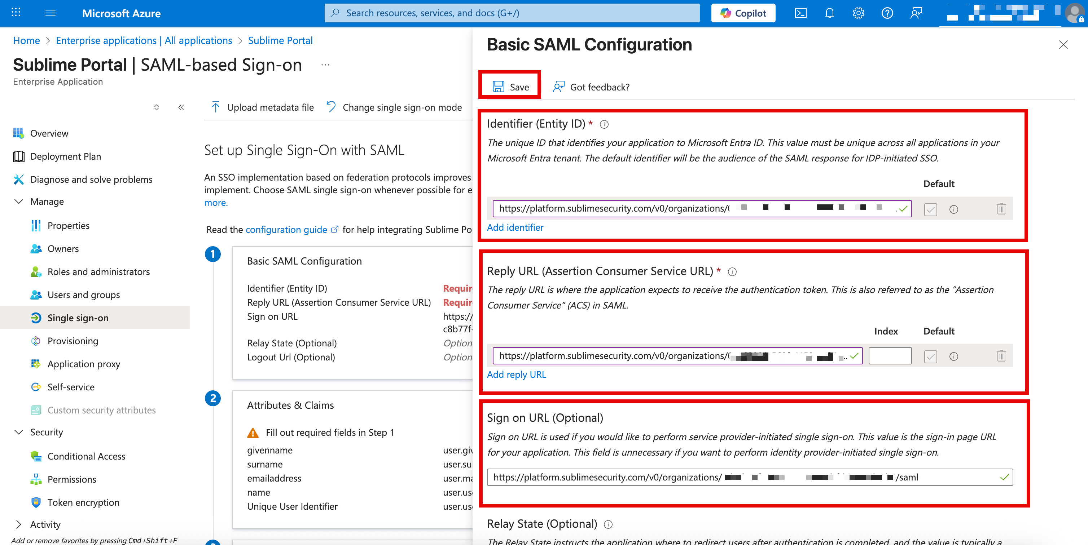
Task: Click Add reply URL link
Action: (x=516, y=375)
